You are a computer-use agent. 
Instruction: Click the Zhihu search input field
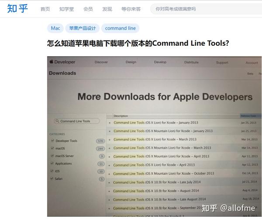click(x=206, y=9)
